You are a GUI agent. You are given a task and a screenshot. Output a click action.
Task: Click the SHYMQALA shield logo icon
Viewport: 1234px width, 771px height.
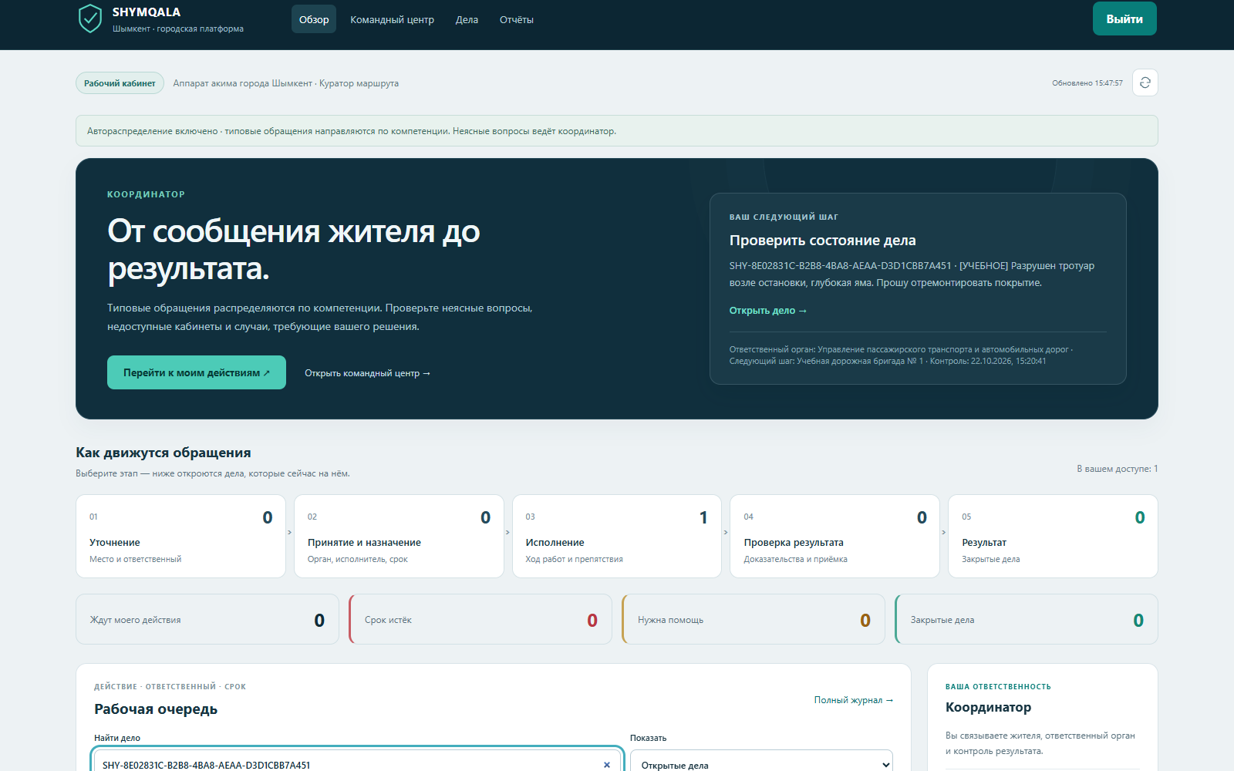90,19
